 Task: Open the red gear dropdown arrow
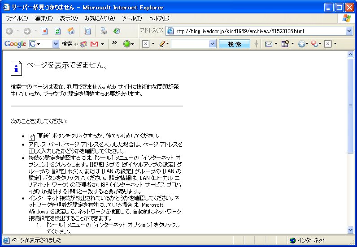click(x=320, y=44)
